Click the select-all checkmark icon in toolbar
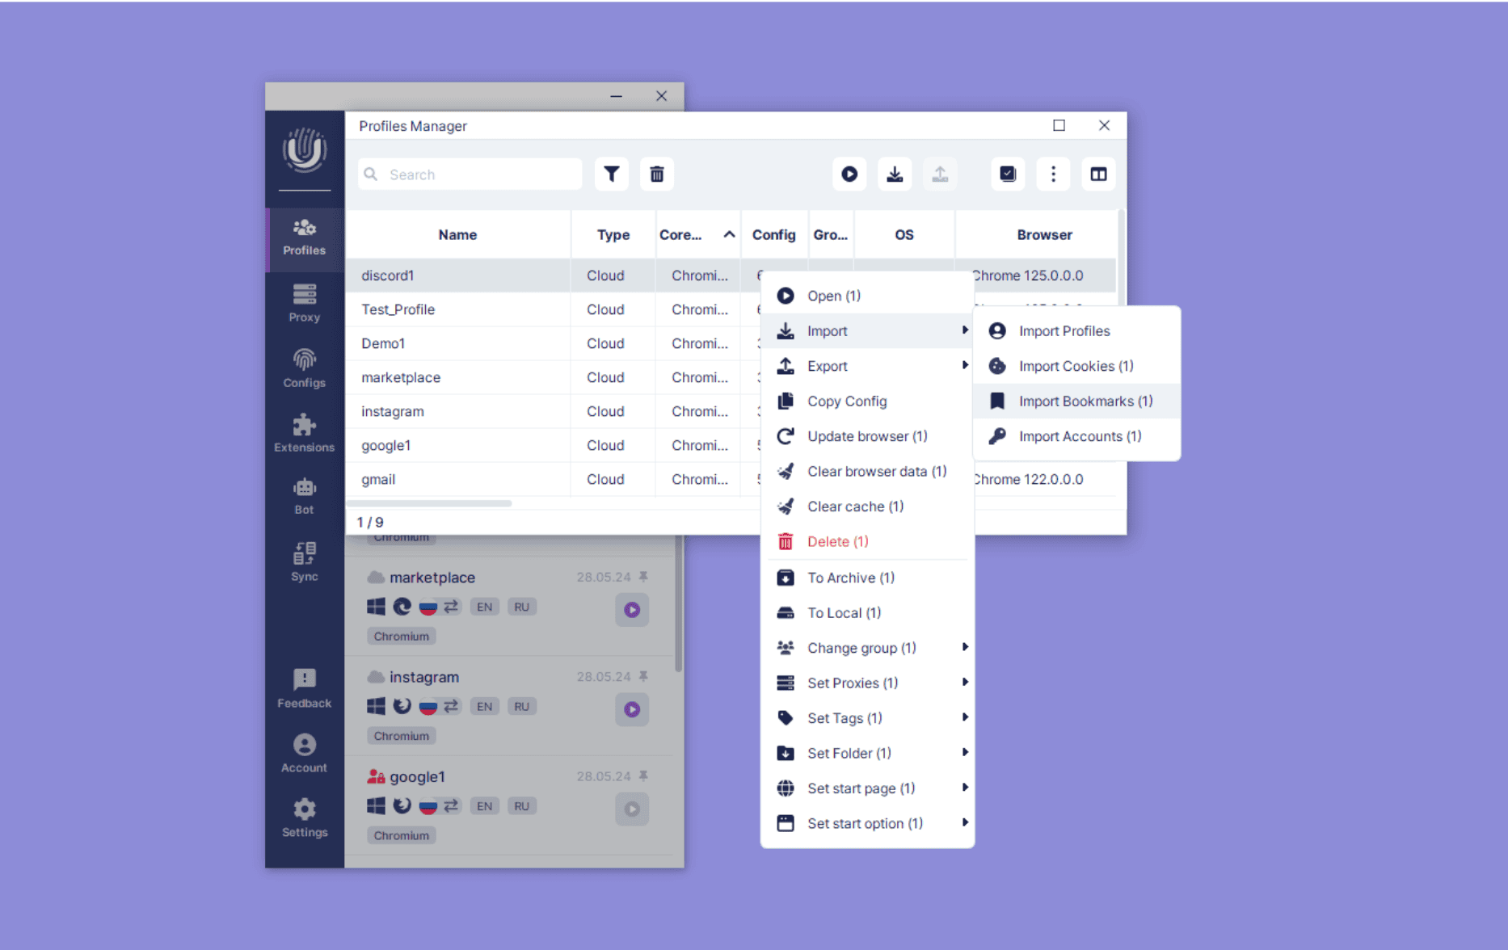 coord(1008,174)
